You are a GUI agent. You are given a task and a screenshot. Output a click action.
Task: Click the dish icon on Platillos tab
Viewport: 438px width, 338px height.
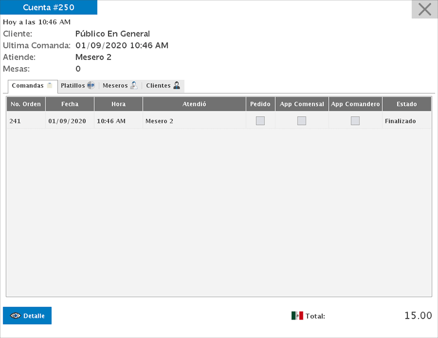(x=91, y=86)
